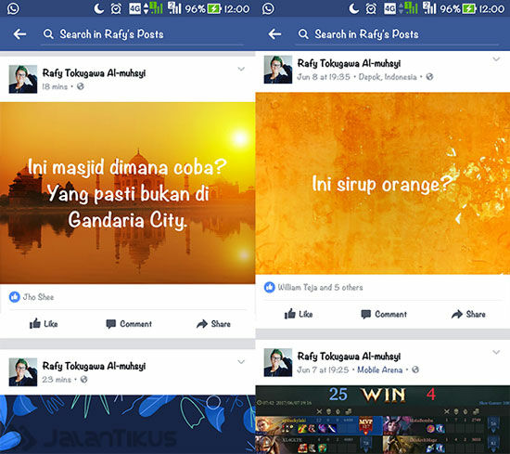Tap public globe icon on the 18 mins post
510x454 pixels.
point(81,86)
